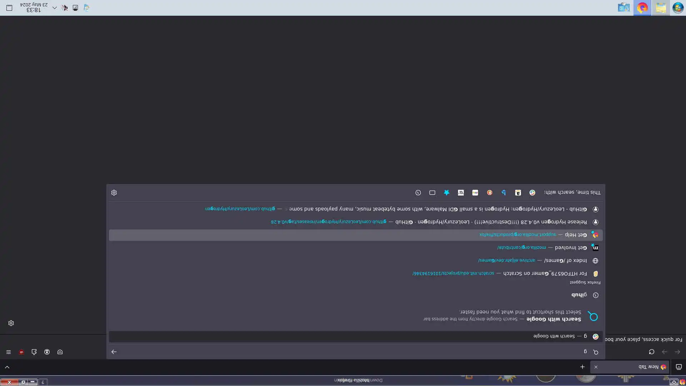Search this time with Amazon
This screenshot has width=686, height=386.
pyautogui.click(x=518, y=193)
